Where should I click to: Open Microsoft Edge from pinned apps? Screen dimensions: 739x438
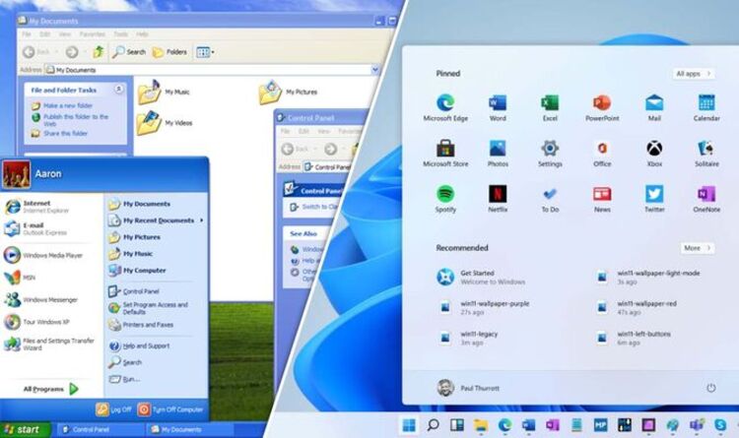[445, 108]
